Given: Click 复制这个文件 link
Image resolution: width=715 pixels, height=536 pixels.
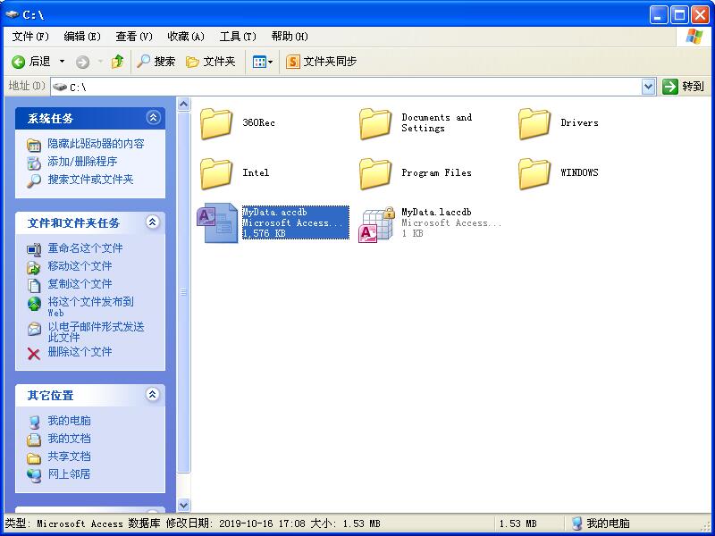Looking at the screenshot, I should point(80,284).
